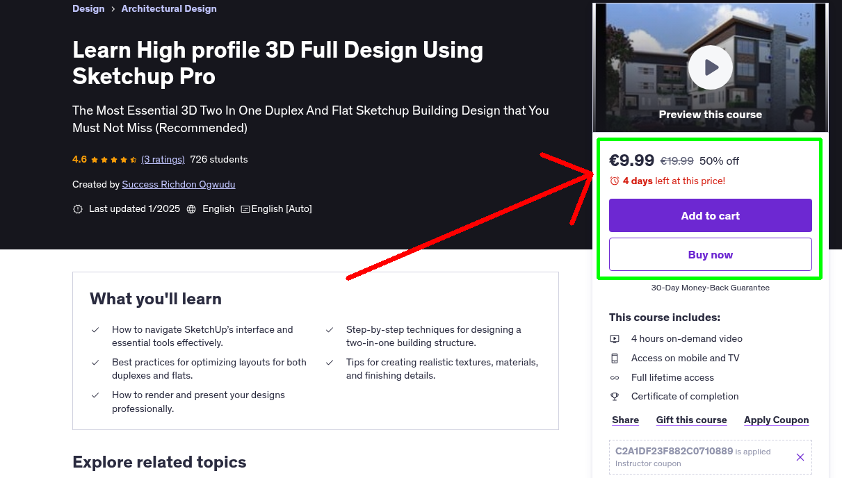The height and width of the screenshot is (478, 842).
Task: Click the globe language icon
Action: coord(191,209)
